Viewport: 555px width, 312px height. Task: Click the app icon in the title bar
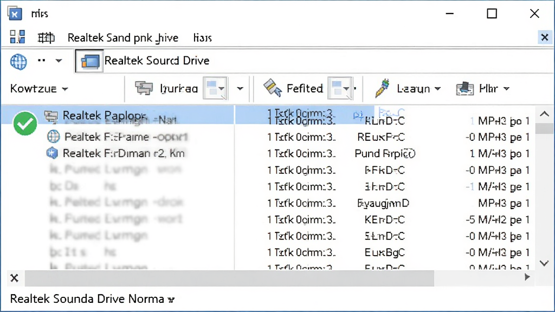[x=15, y=14]
